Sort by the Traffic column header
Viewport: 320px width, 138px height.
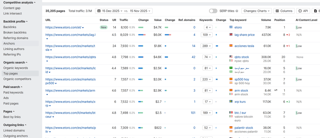[x=124, y=20]
